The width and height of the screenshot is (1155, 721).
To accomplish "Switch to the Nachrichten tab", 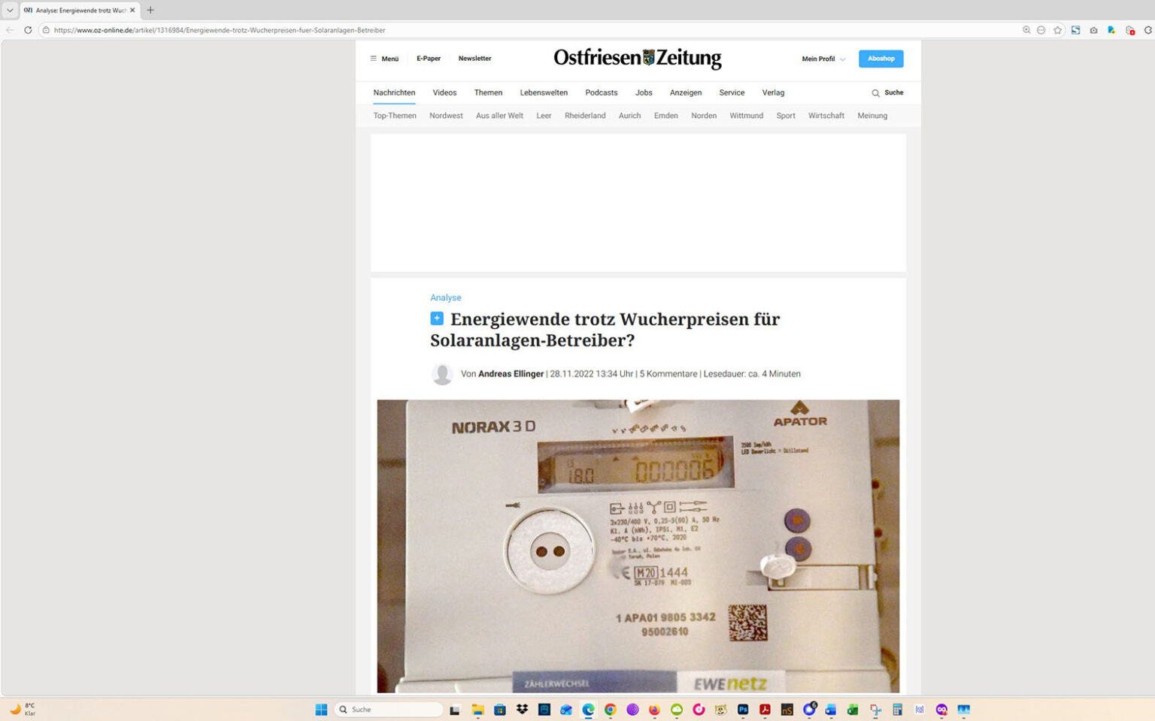I will coord(394,92).
